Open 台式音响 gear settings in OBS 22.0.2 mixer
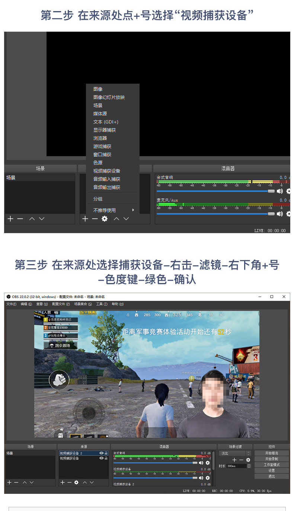This screenshot has width=294, height=511. (x=208, y=463)
